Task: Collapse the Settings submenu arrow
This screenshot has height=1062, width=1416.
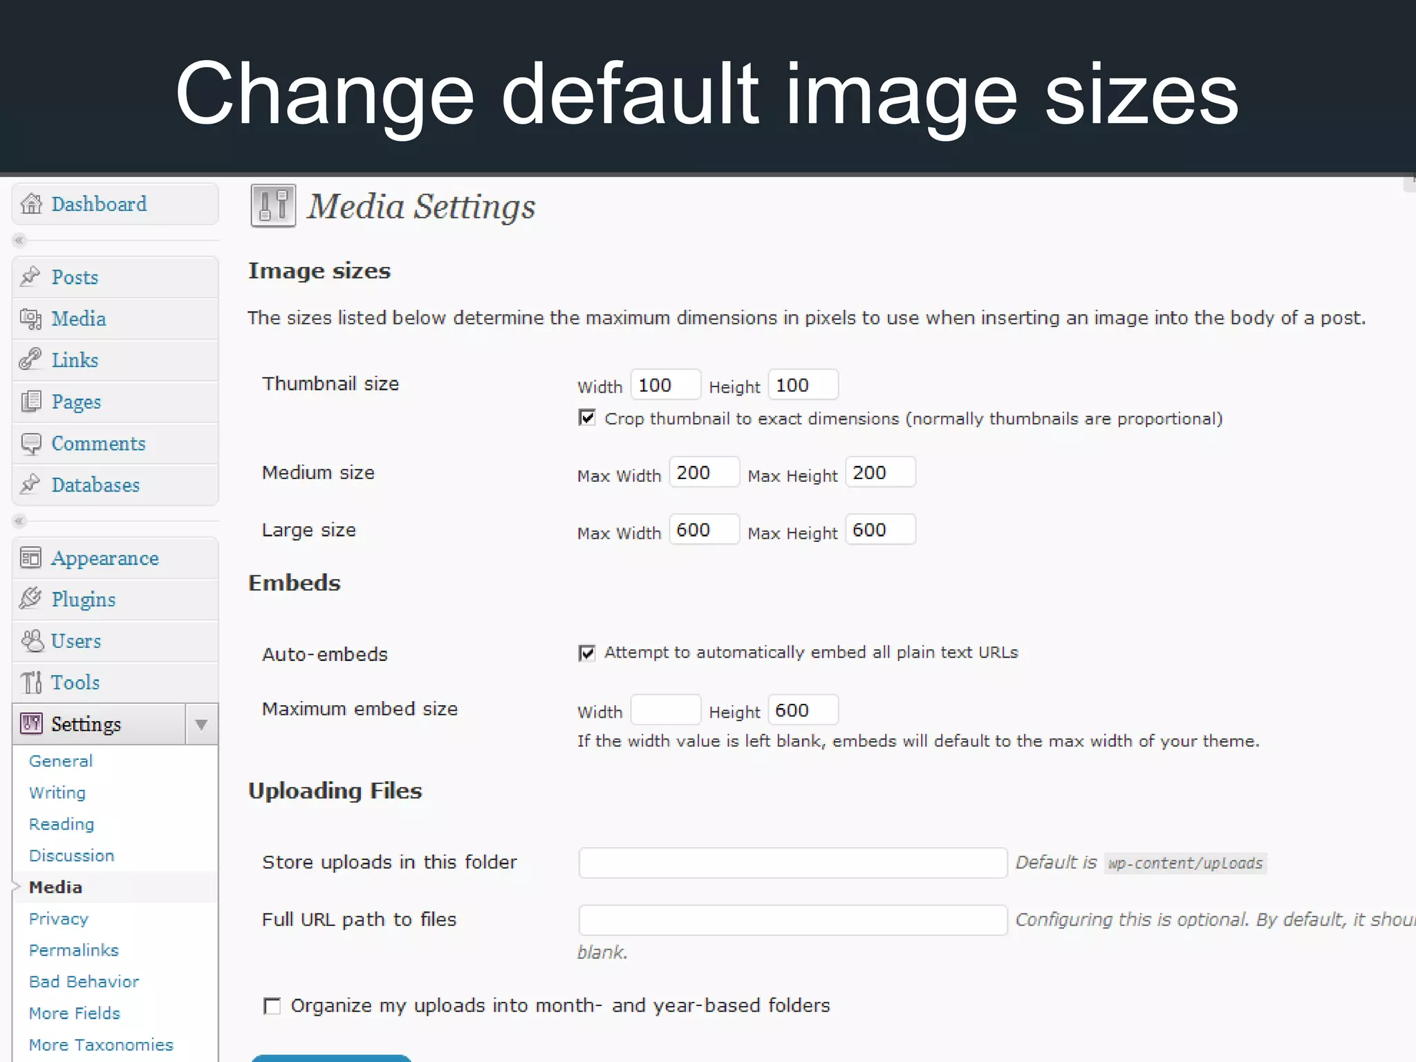Action: coord(201,725)
